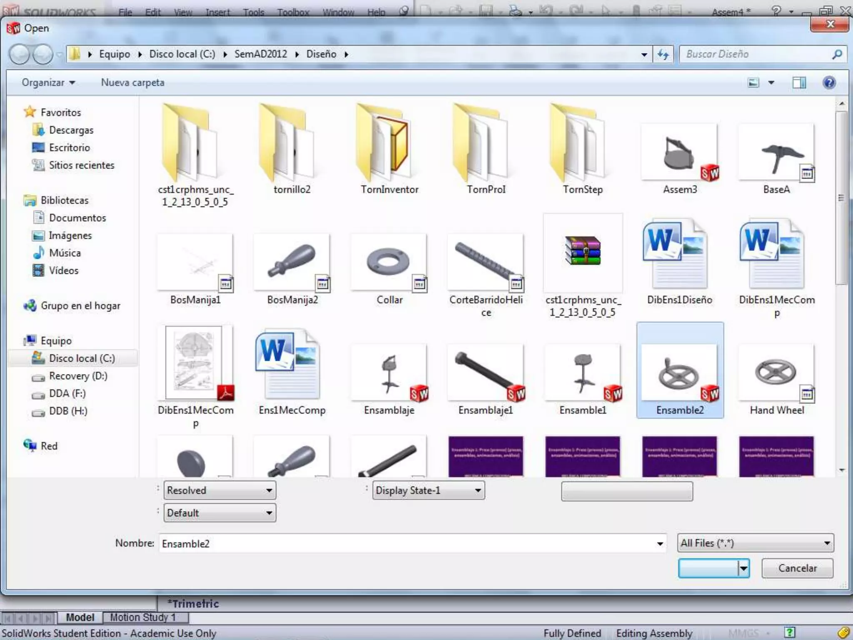Click the Cancelar button
The height and width of the screenshot is (640, 853).
pos(797,568)
